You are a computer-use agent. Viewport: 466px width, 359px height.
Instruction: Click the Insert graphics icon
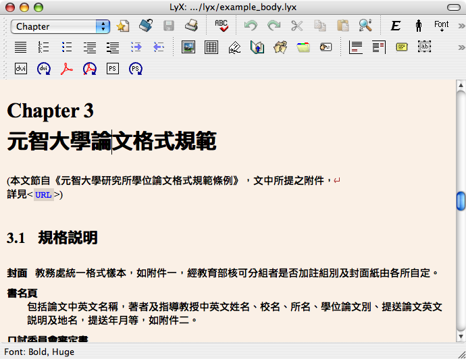[188, 47]
